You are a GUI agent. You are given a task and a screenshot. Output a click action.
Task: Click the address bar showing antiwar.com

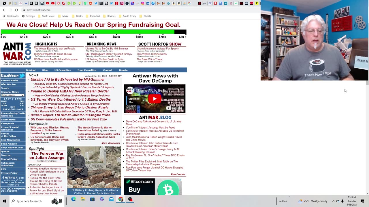click(138, 10)
